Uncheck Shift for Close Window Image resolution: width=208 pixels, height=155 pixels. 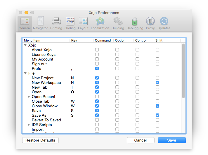click(157, 106)
